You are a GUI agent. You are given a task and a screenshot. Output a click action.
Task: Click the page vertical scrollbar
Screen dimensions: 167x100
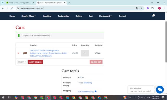pos(166,42)
